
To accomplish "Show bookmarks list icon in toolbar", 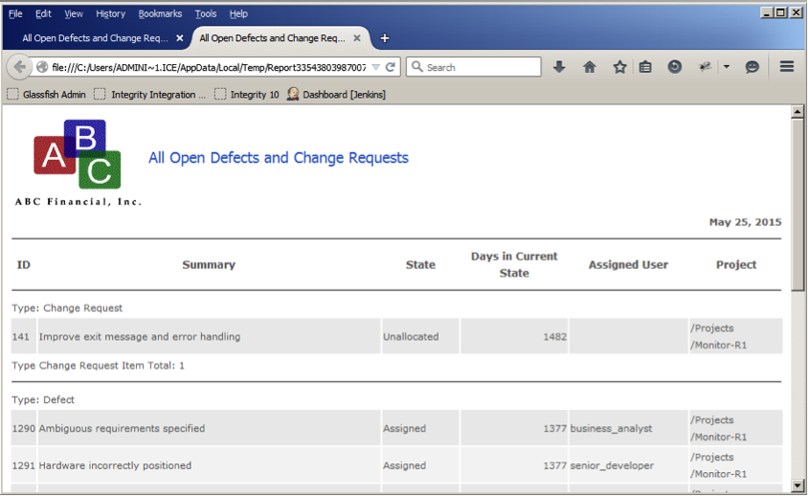I will pos(645,67).
